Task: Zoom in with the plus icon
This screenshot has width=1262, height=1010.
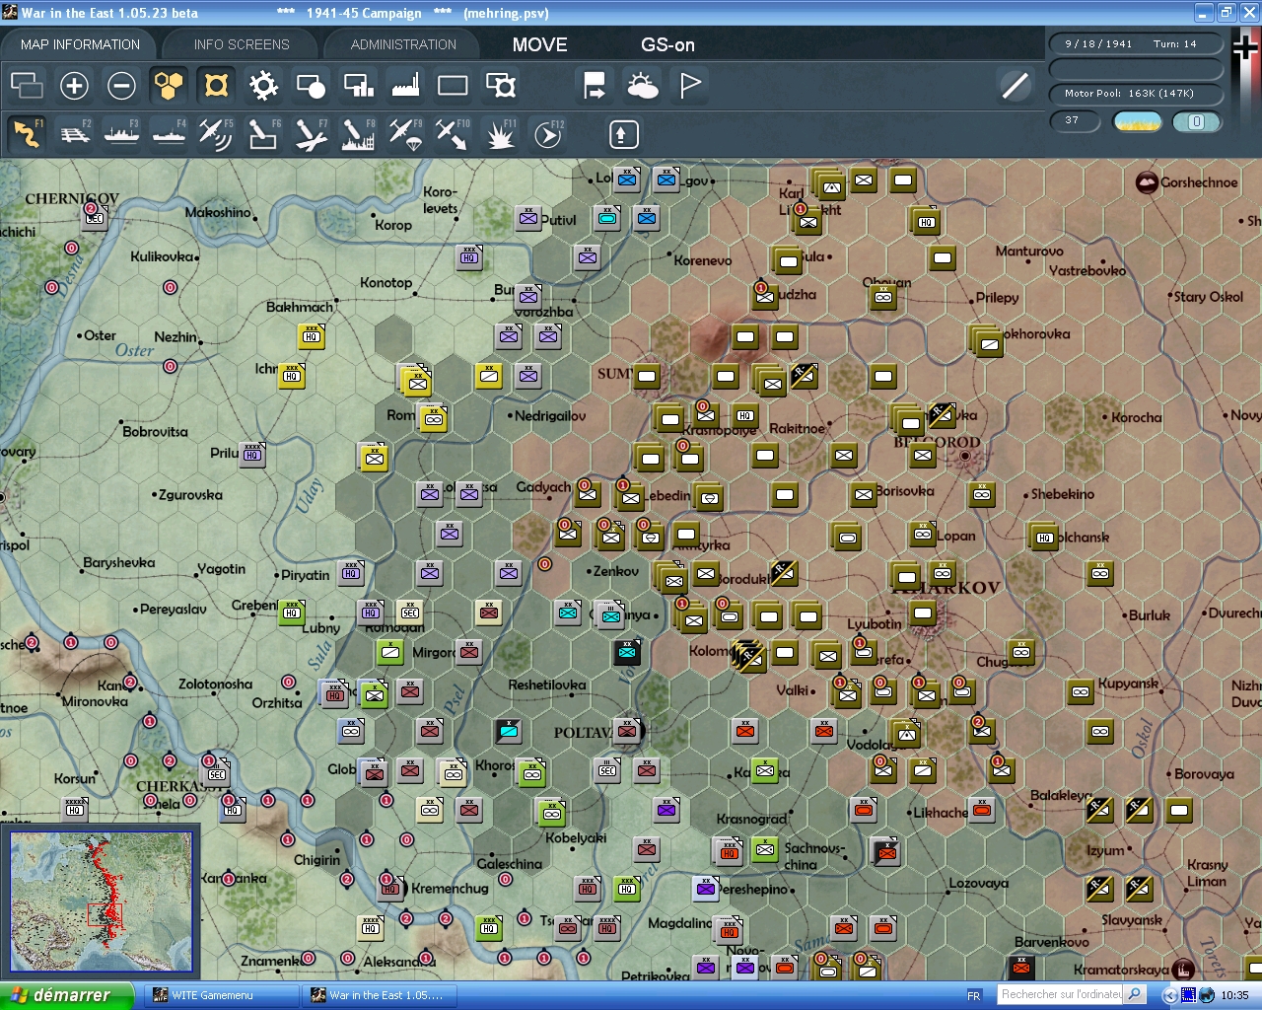Action: click(x=74, y=86)
